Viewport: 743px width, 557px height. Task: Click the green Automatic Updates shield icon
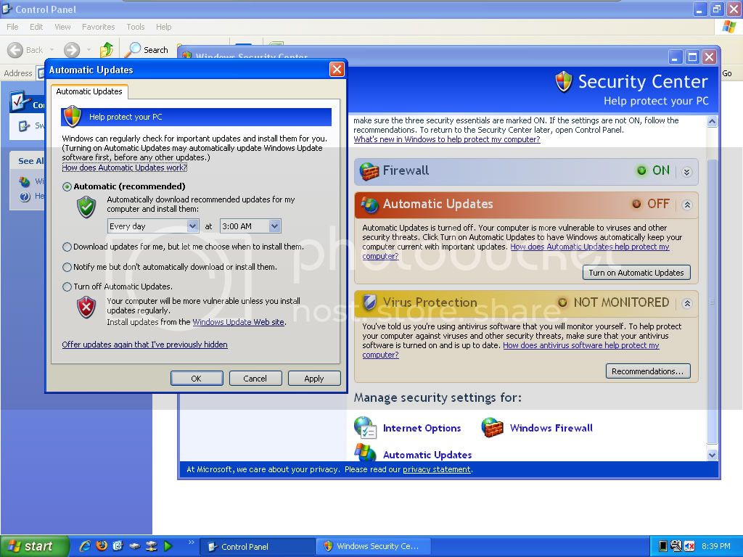pyautogui.click(x=86, y=206)
